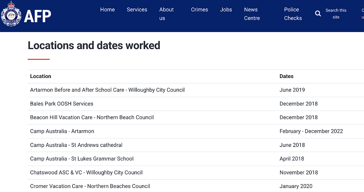This screenshot has width=364, height=192.
Task: Click 'December 2018' date for Bales Park
Action: 299,104
